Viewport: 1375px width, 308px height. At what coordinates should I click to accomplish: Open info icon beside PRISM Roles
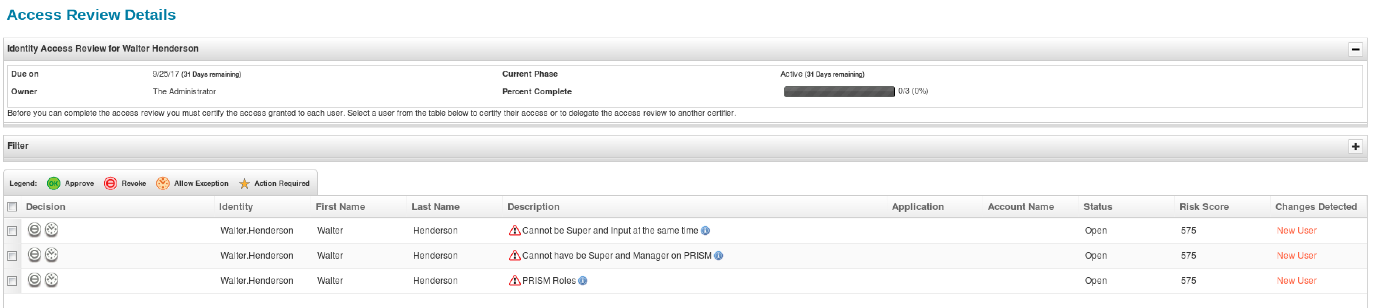pos(583,281)
